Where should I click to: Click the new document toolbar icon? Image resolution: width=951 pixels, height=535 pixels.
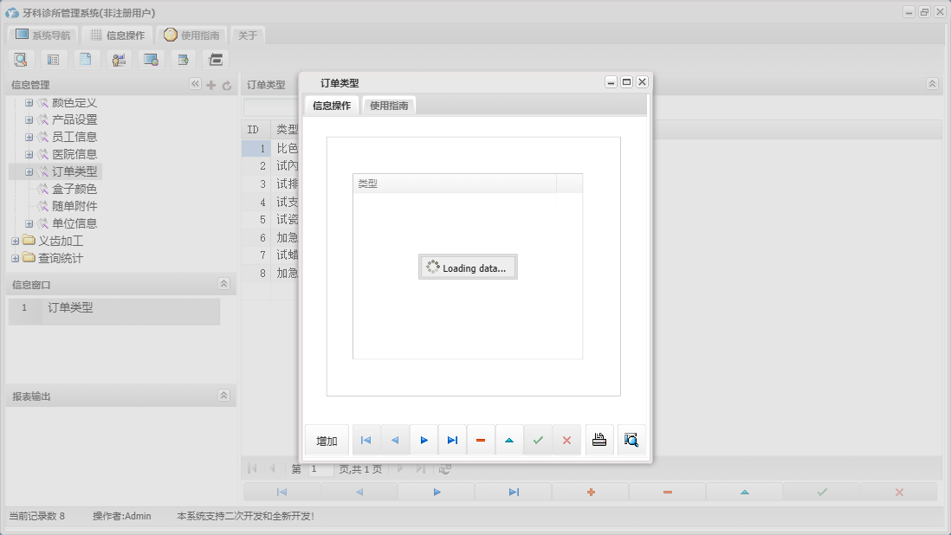86,59
